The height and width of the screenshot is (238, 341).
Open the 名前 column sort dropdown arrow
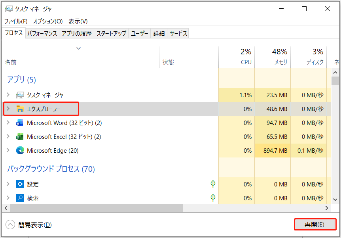point(78,48)
